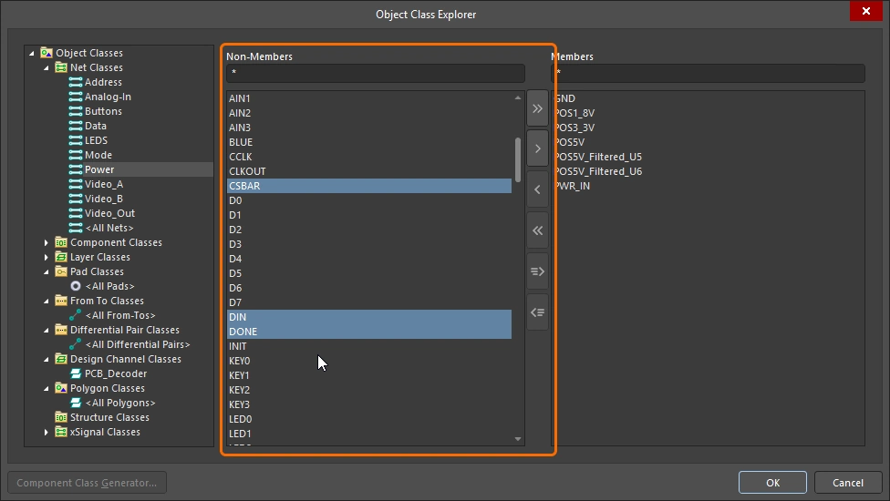Click the Object Classes root folder icon
This screenshot has width=890, height=501.
click(47, 53)
